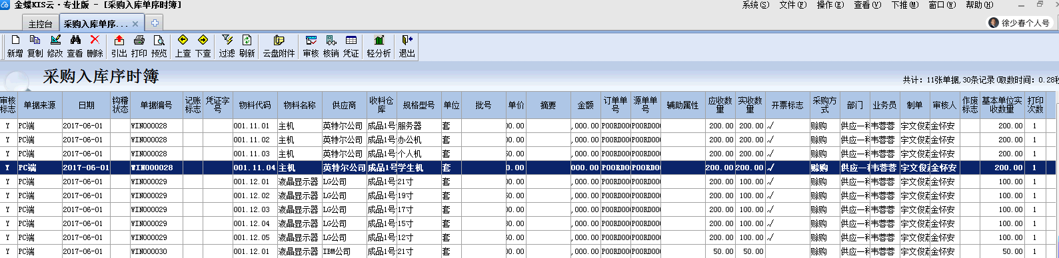
Task: Click the 新增 (New) toolbar icon
Action: click(15, 47)
